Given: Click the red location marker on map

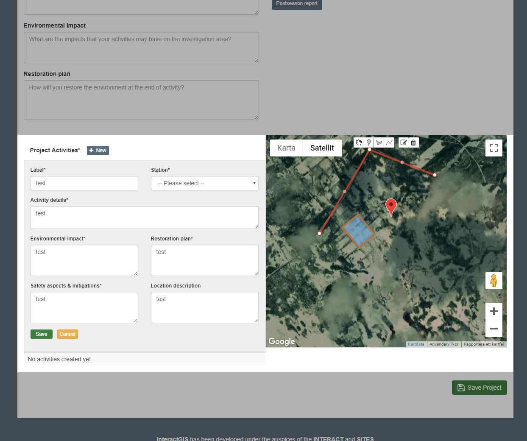Looking at the screenshot, I should [x=391, y=206].
